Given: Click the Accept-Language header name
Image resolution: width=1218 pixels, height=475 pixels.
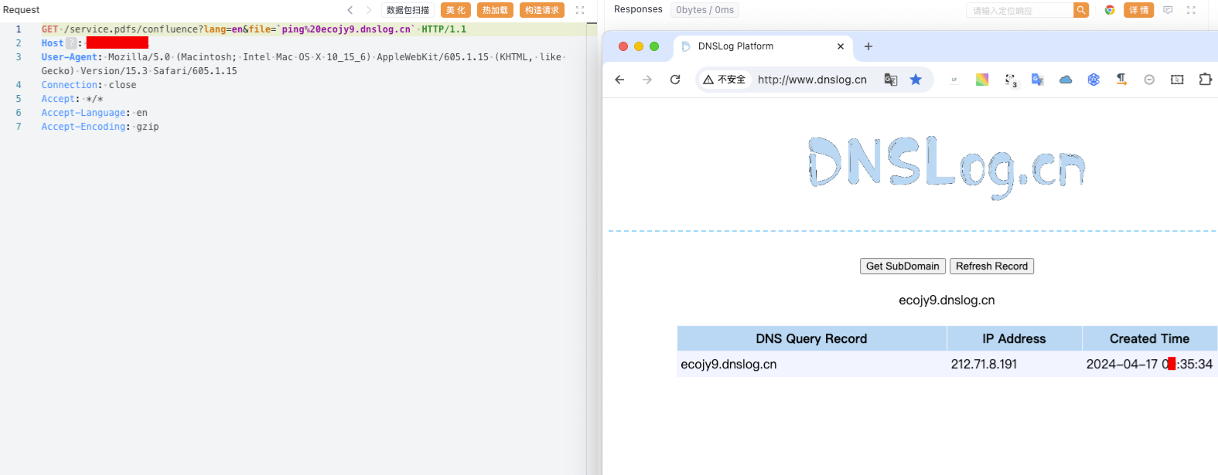Looking at the screenshot, I should click(84, 113).
